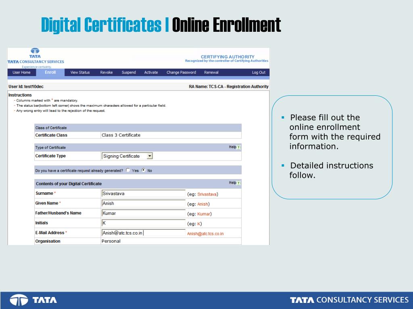The height and width of the screenshot is (309, 413).
Task: Click the 'User Id: test10dec' text
Action: (x=26, y=87)
